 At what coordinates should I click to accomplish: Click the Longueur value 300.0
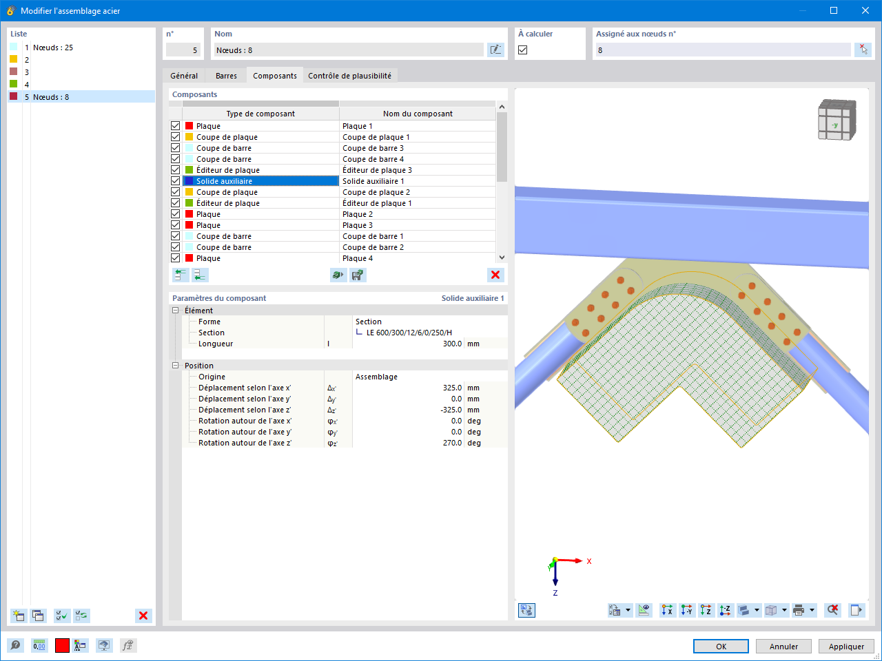pyautogui.click(x=452, y=344)
